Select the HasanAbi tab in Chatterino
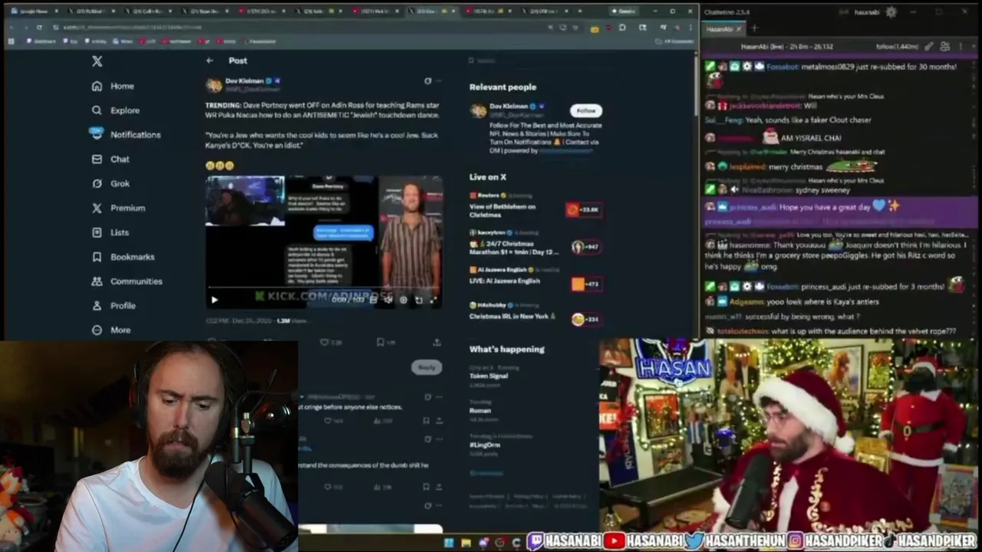This screenshot has height=552, width=982. (723, 29)
